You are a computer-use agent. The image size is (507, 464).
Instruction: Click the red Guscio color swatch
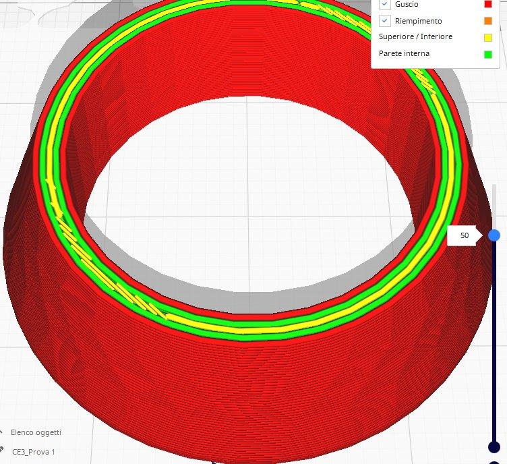coord(487,4)
